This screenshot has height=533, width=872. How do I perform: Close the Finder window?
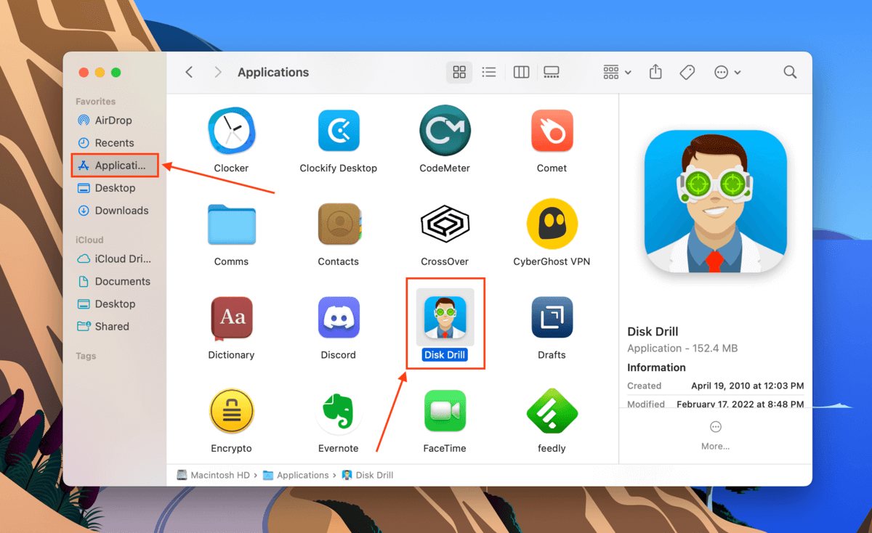pyautogui.click(x=84, y=72)
